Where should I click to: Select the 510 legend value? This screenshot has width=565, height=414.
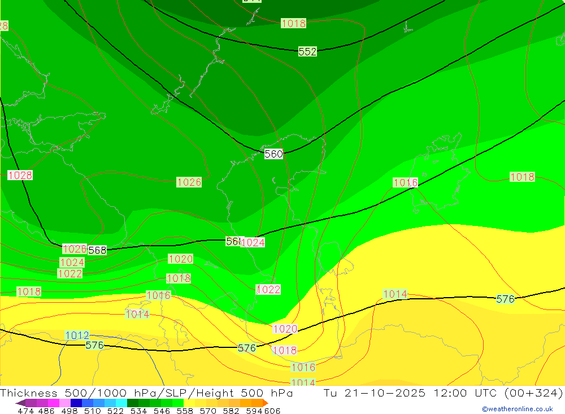tap(93, 411)
